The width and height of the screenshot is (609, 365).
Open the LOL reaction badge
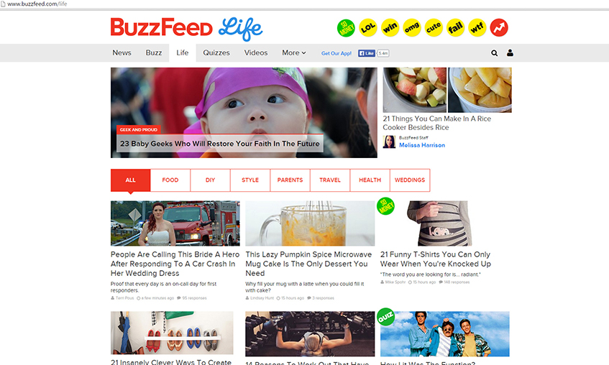(368, 28)
